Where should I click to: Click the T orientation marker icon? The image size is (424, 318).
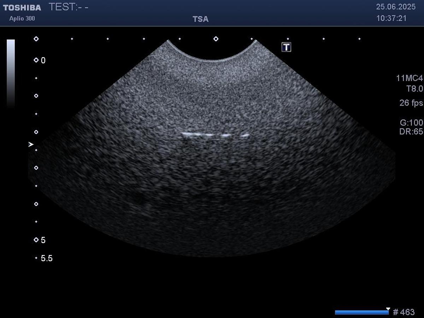[x=286, y=47]
